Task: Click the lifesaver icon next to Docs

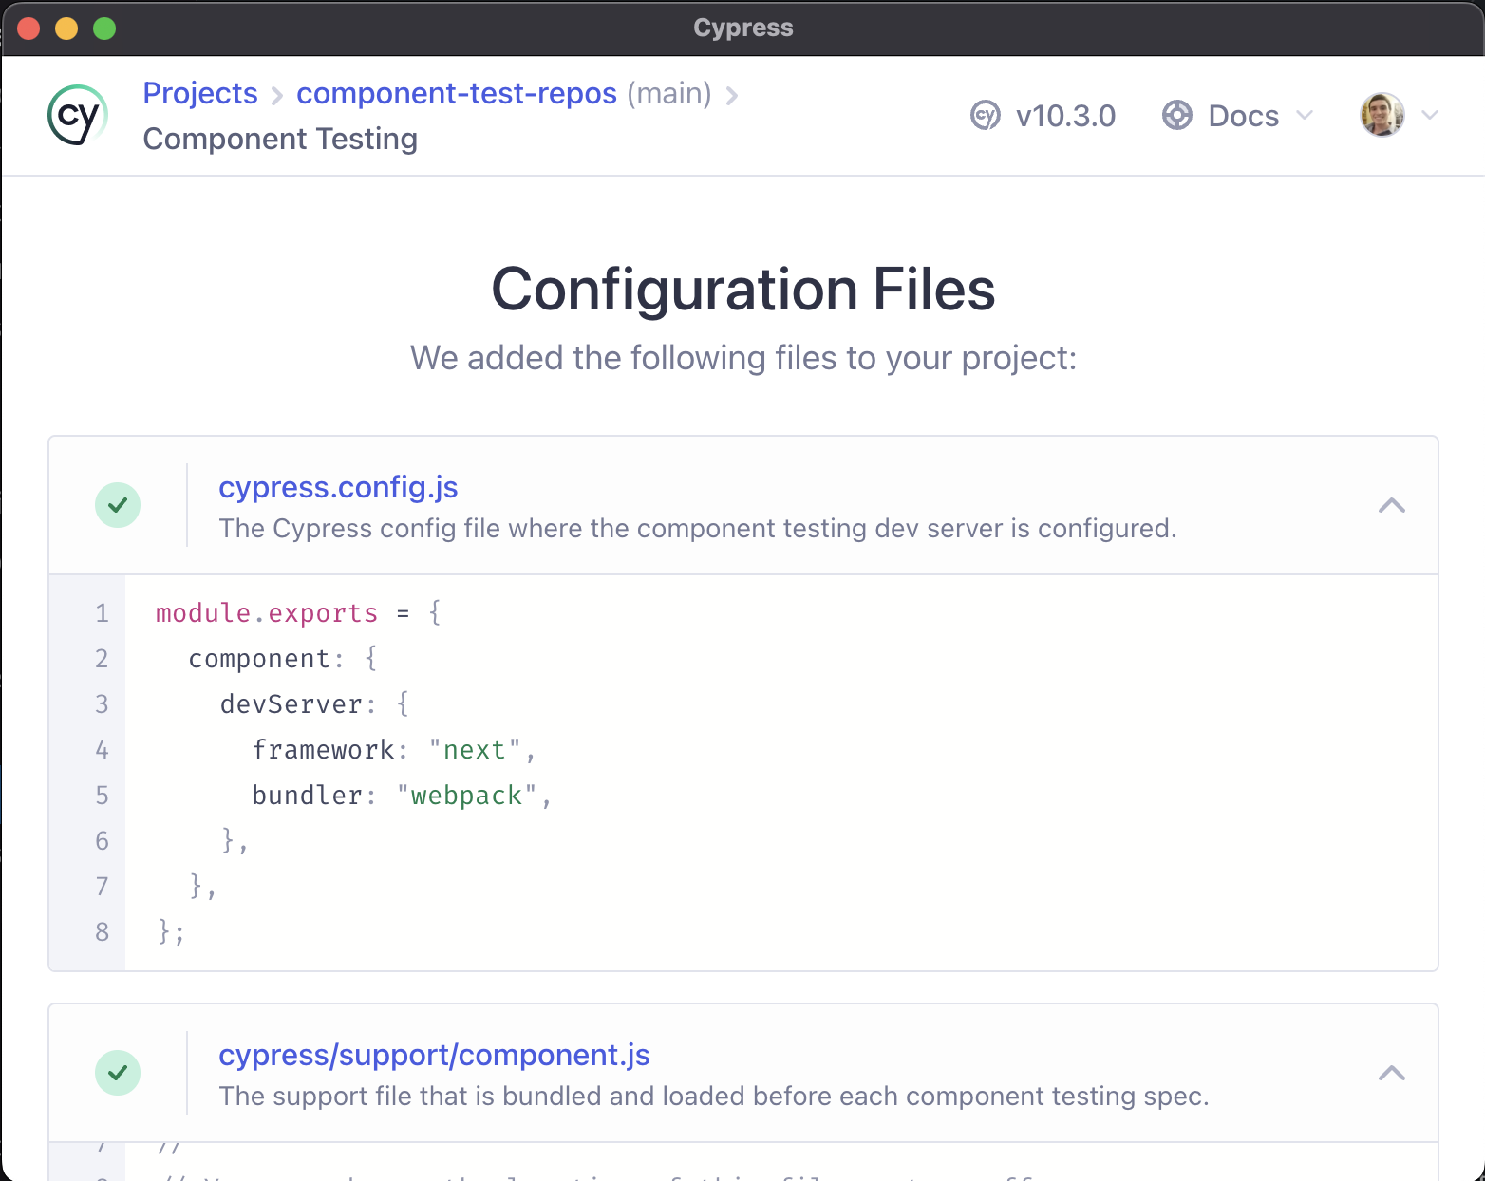Action: [x=1176, y=115]
